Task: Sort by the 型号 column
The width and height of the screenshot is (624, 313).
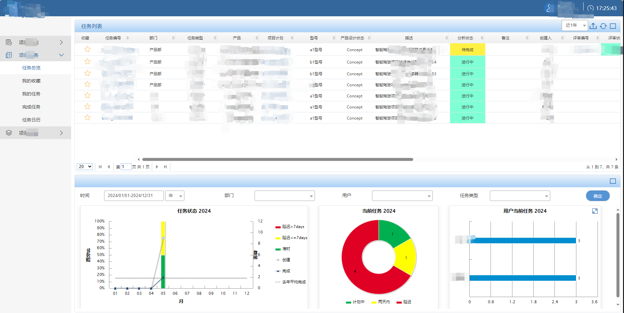Action: point(334,38)
